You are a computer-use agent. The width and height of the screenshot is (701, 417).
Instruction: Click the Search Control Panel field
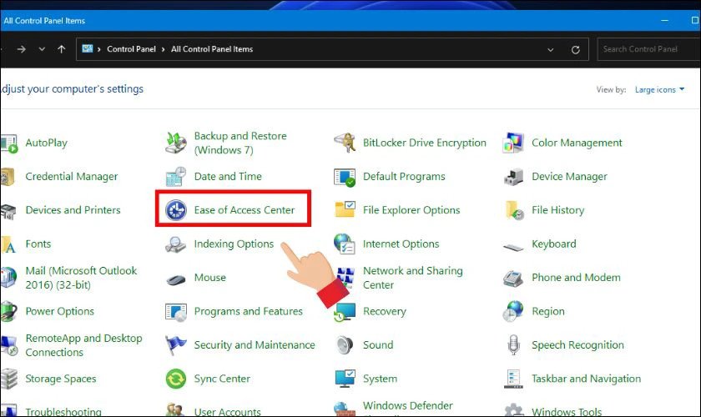[x=647, y=49]
